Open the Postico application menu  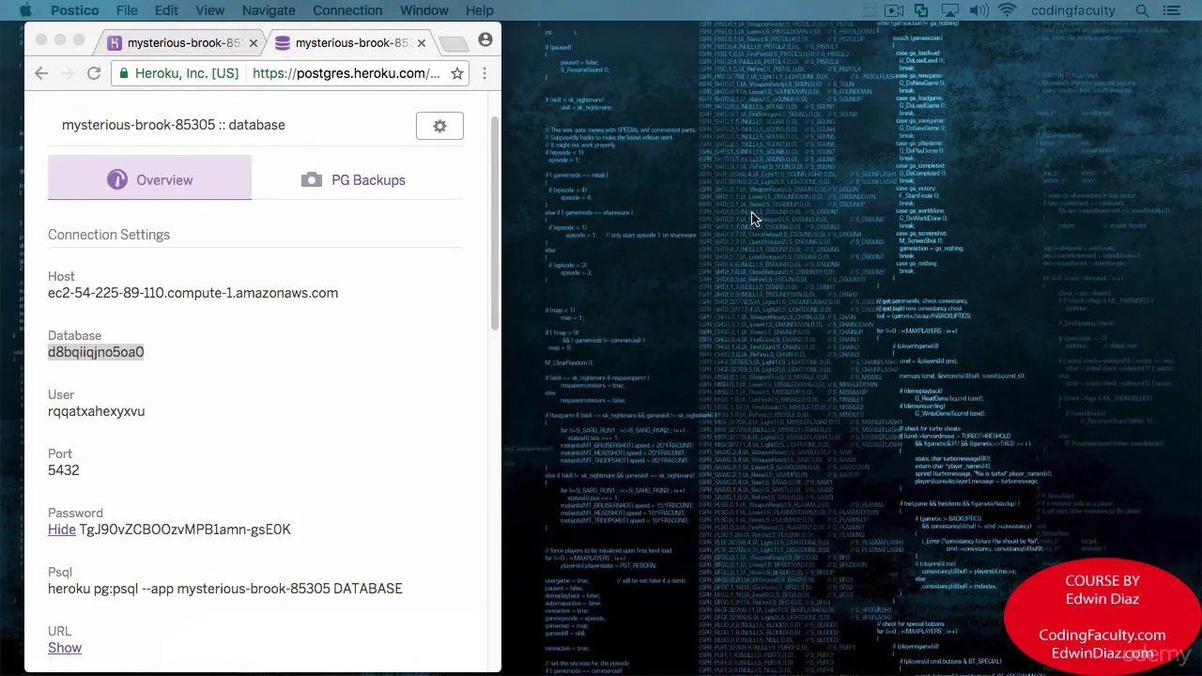pyautogui.click(x=74, y=10)
